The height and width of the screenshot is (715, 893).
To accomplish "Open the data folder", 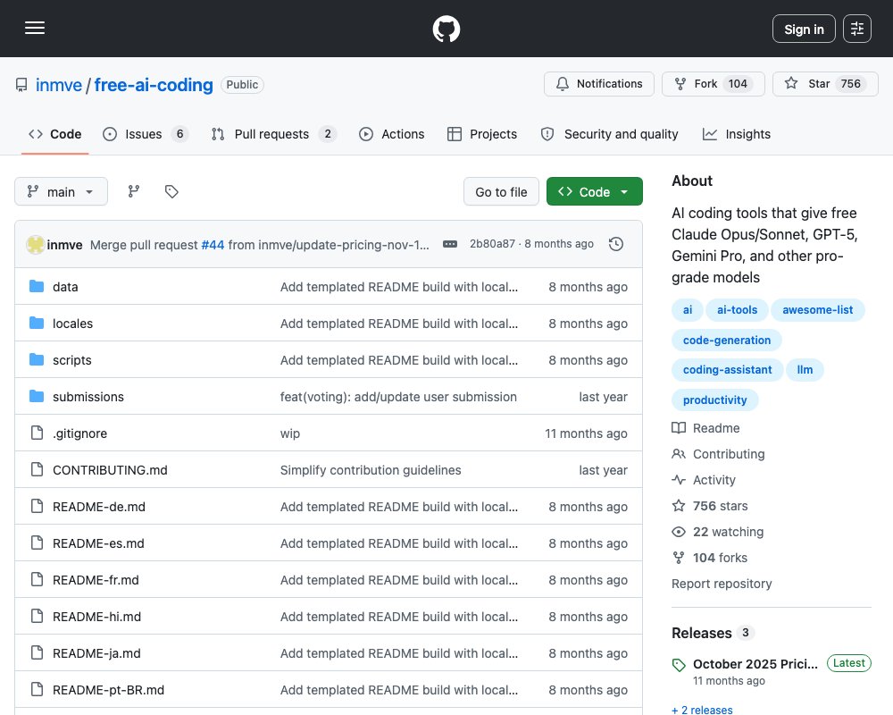I will (65, 287).
